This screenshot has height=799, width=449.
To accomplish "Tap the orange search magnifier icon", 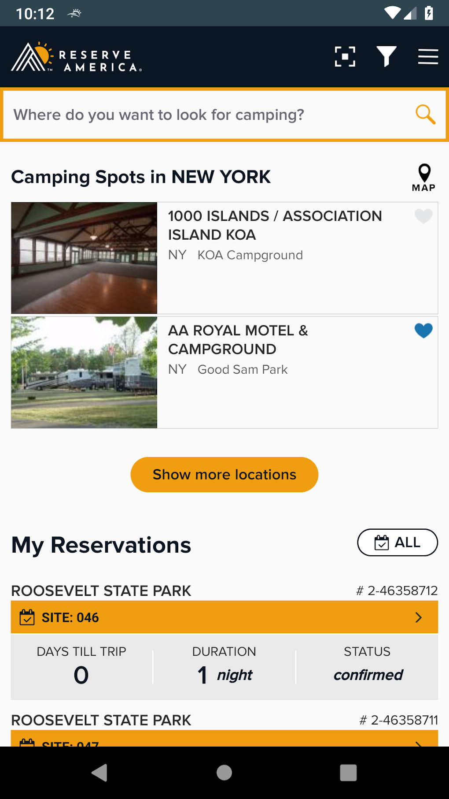I will [x=425, y=115].
